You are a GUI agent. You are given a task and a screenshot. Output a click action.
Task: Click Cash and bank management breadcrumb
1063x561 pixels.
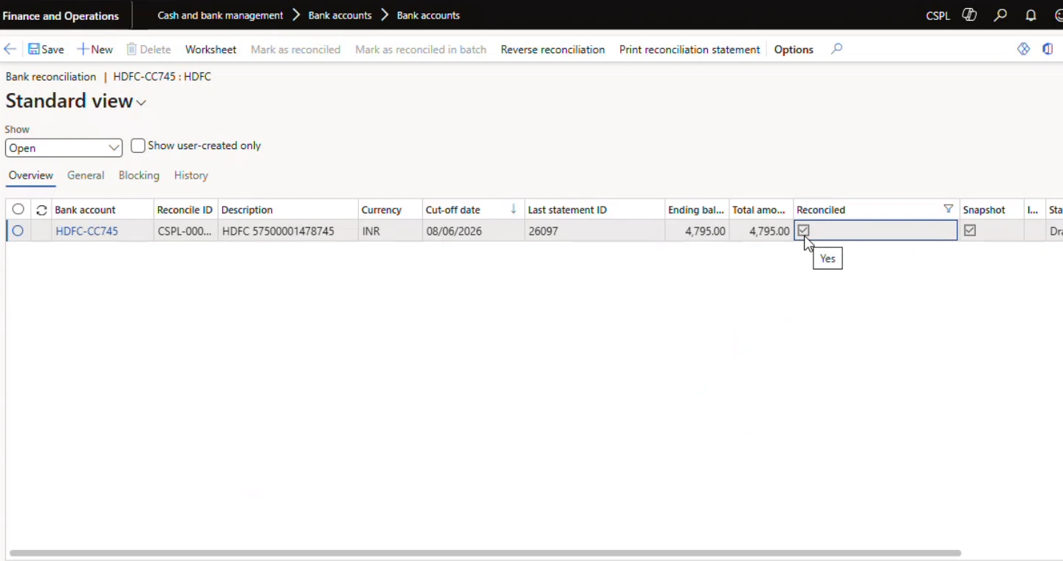tap(220, 16)
